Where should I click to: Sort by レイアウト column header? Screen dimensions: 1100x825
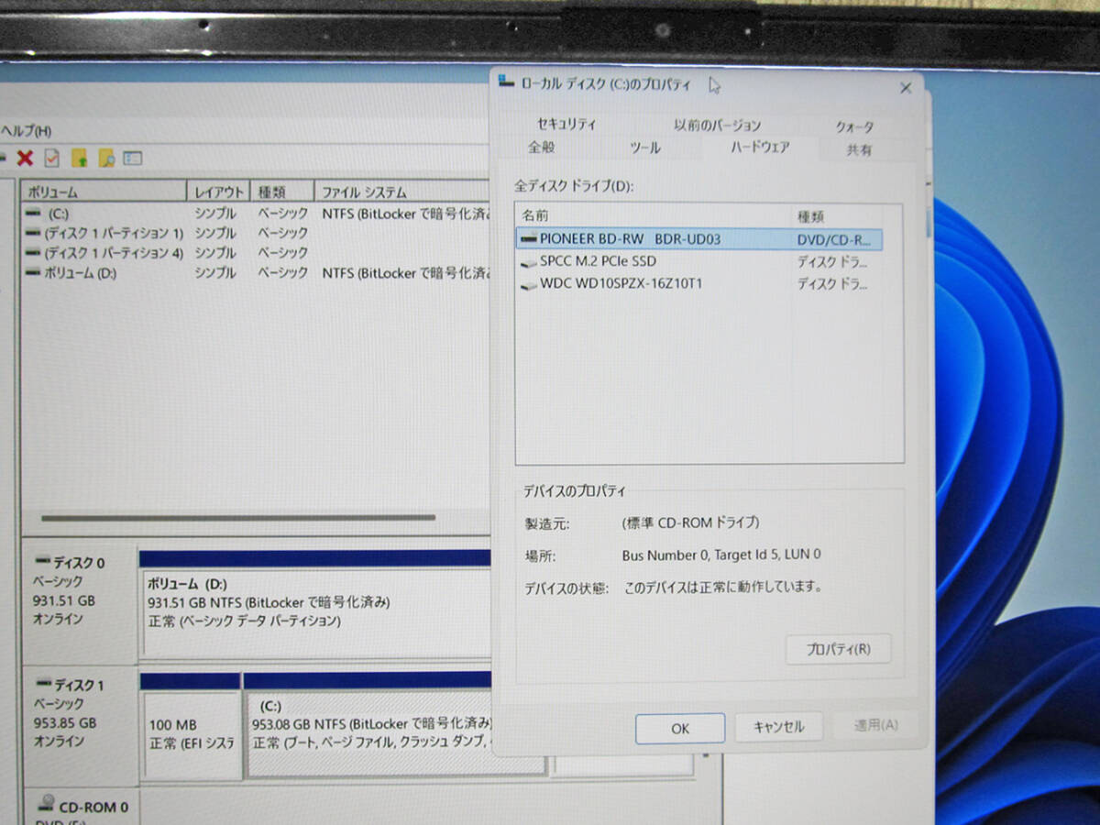[219, 192]
